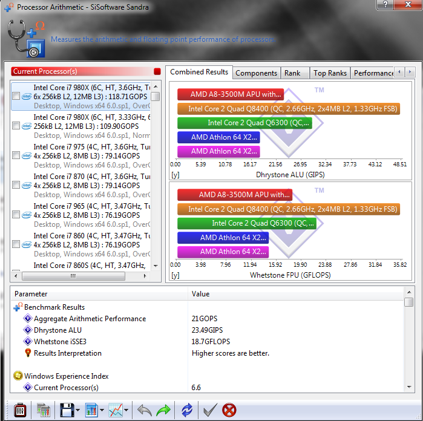This screenshot has height=421, width=423.
Task: Click the Intel logo beside Core i7 870
Action: tap(27, 185)
